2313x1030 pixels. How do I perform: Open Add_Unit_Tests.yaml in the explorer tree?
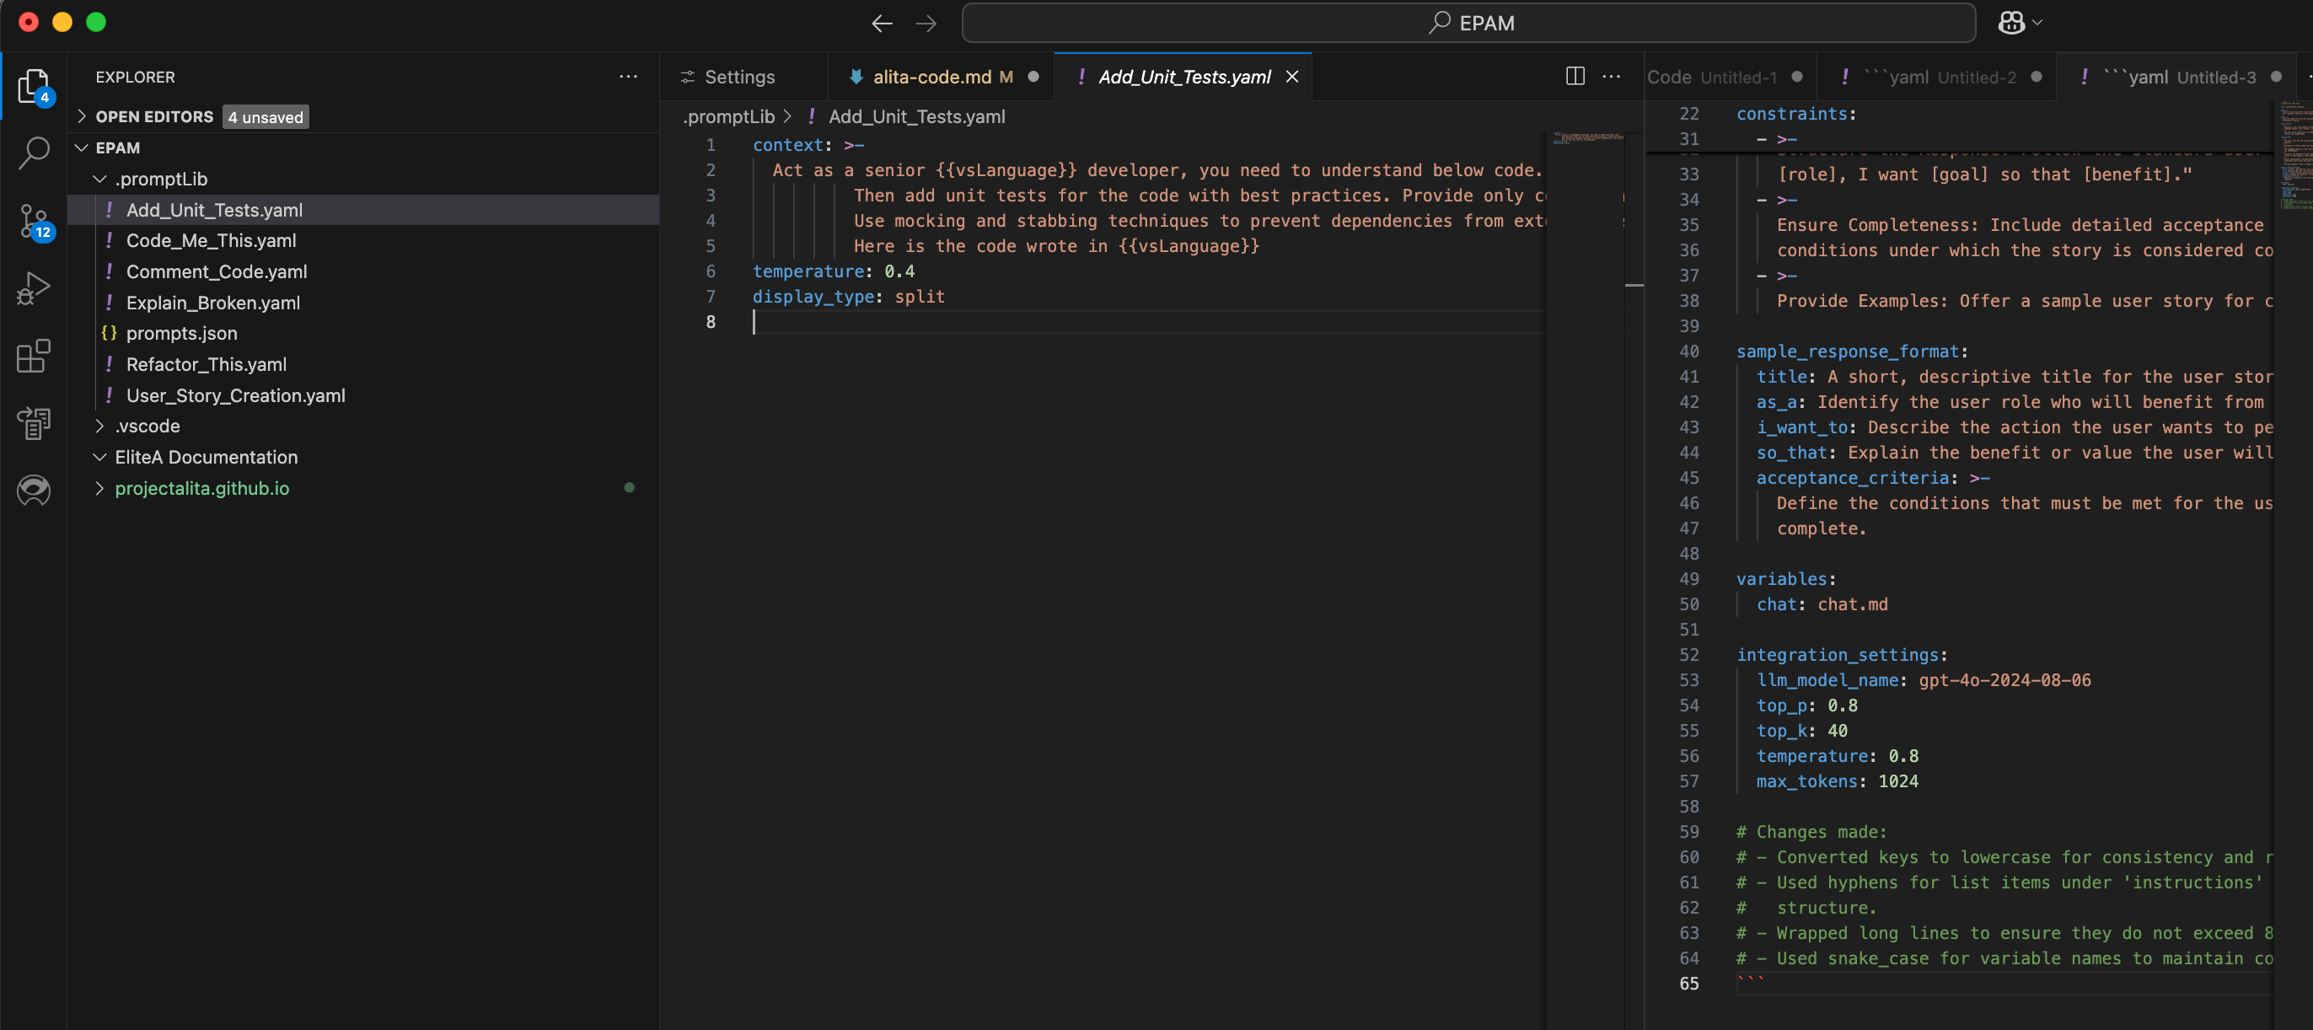click(363, 209)
